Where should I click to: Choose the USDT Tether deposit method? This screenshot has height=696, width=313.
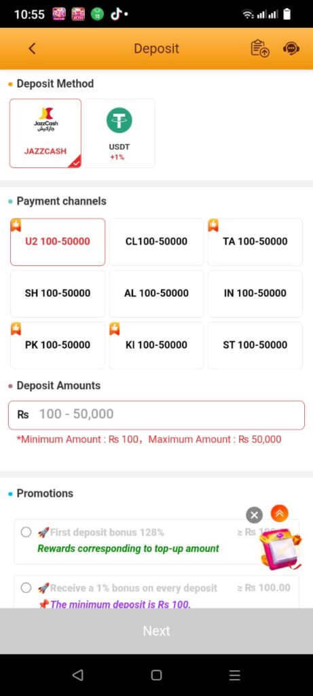pyautogui.click(x=119, y=133)
